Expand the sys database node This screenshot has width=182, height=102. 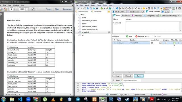click(x=78, y=35)
